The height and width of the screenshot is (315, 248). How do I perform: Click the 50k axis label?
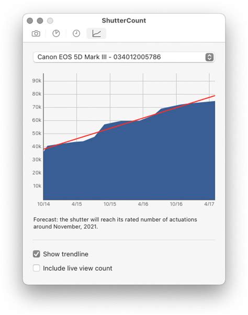point(37,133)
